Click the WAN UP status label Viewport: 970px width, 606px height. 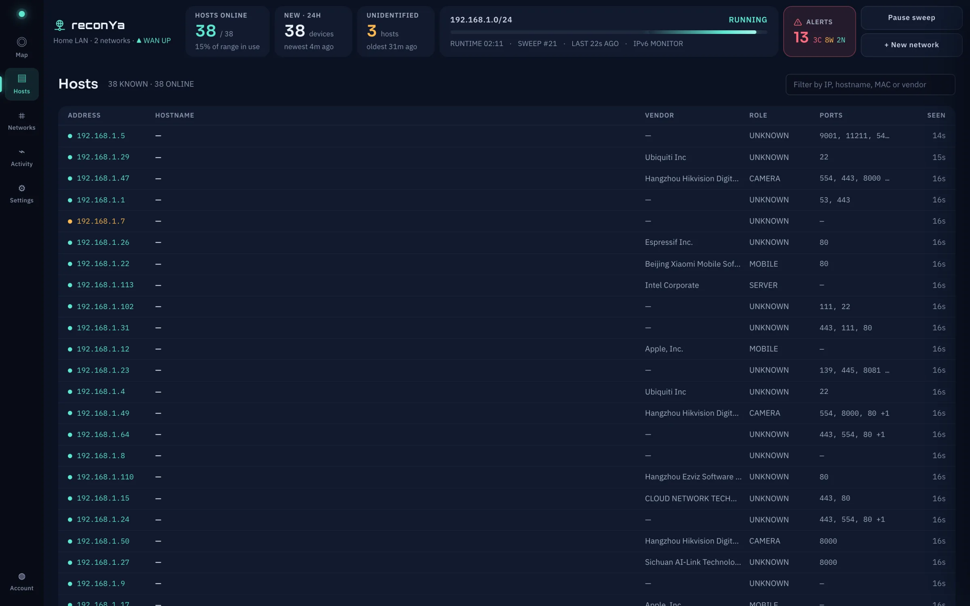(x=154, y=40)
